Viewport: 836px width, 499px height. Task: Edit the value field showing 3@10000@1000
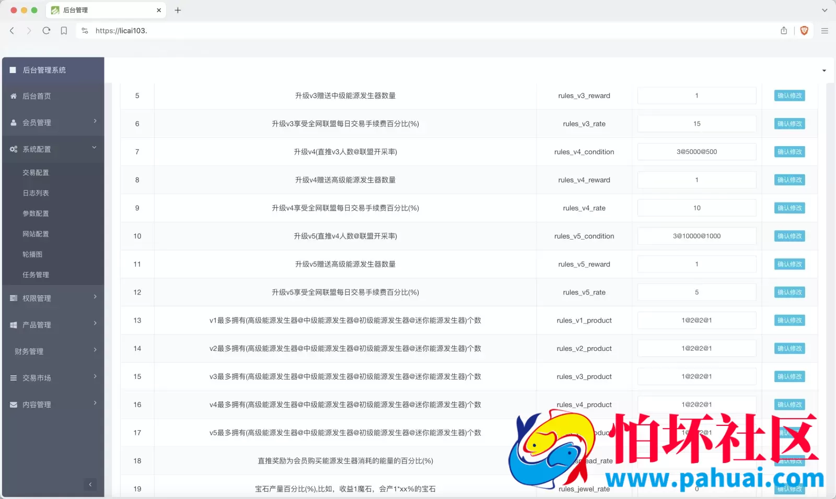(x=696, y=236)
